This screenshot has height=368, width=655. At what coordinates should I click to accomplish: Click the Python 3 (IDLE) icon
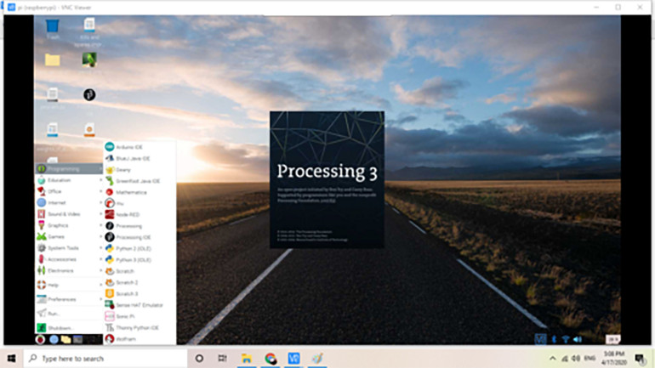[x=110, y=259]
